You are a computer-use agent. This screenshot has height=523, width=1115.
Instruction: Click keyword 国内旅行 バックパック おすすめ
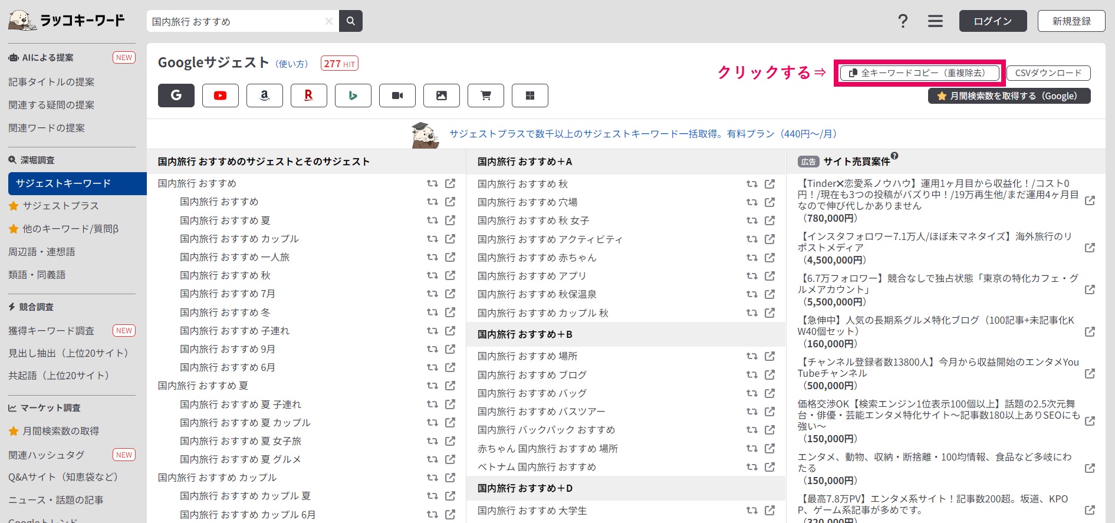click(x=546, y=430)
